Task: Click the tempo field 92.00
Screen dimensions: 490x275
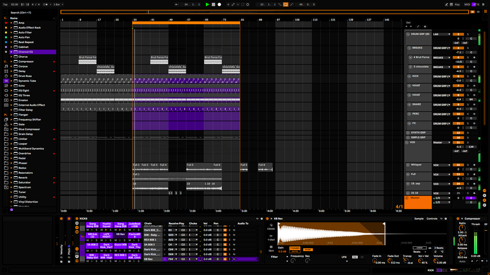Action: pyautogui.click(x=14, y=4)
